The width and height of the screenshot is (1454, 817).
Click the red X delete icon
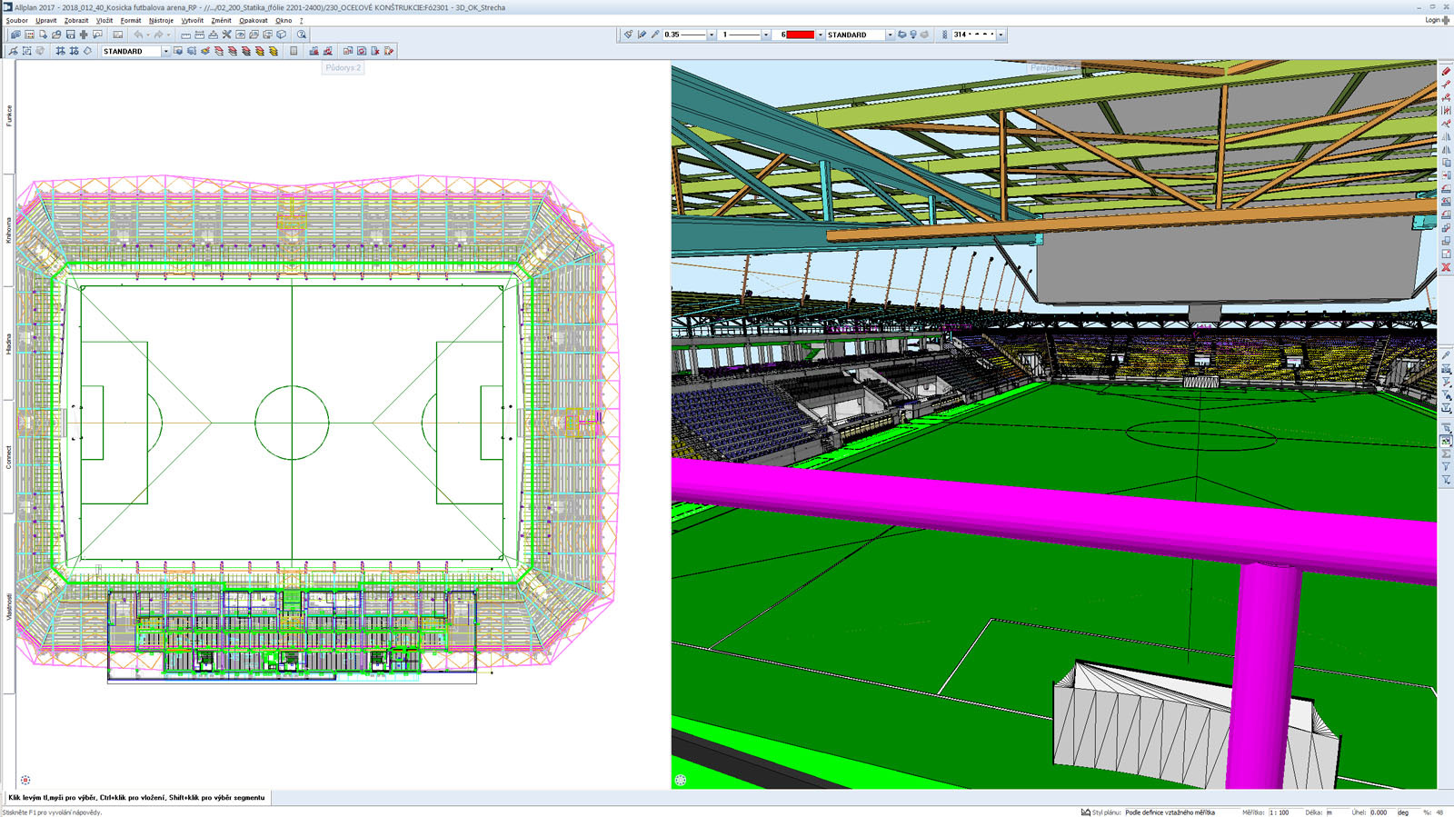[1446, 267]
